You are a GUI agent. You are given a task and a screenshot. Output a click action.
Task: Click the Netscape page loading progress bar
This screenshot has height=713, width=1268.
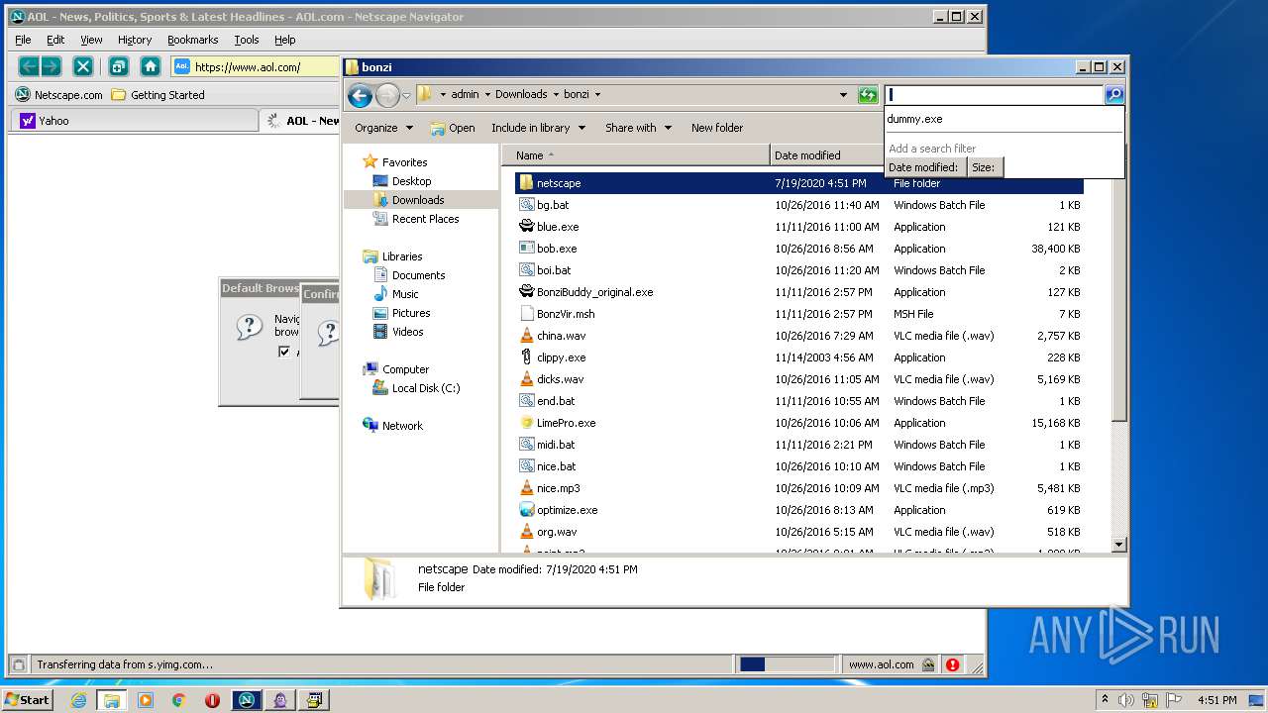[x=788, y=664]
